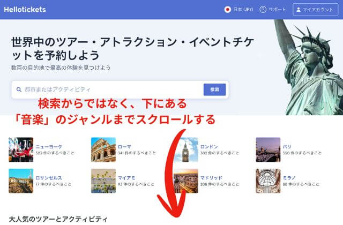
Task: Click the question mark support icon
Action: tap(263, 10)
